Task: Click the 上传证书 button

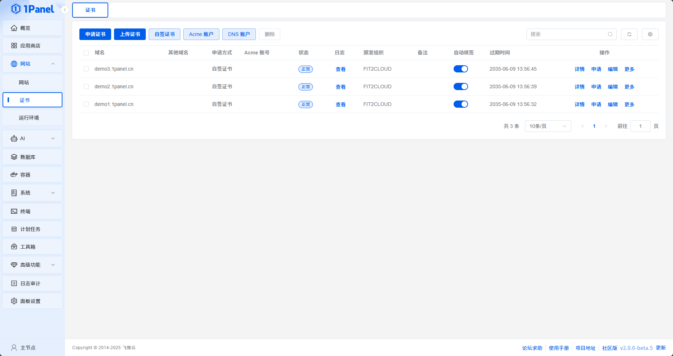Action: pos(130,34)
